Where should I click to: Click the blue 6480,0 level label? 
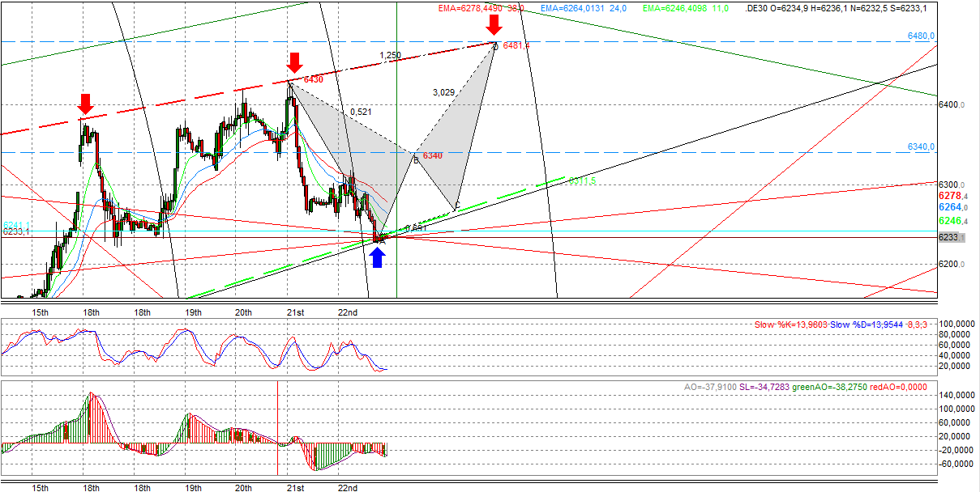[x=921, y=36]
